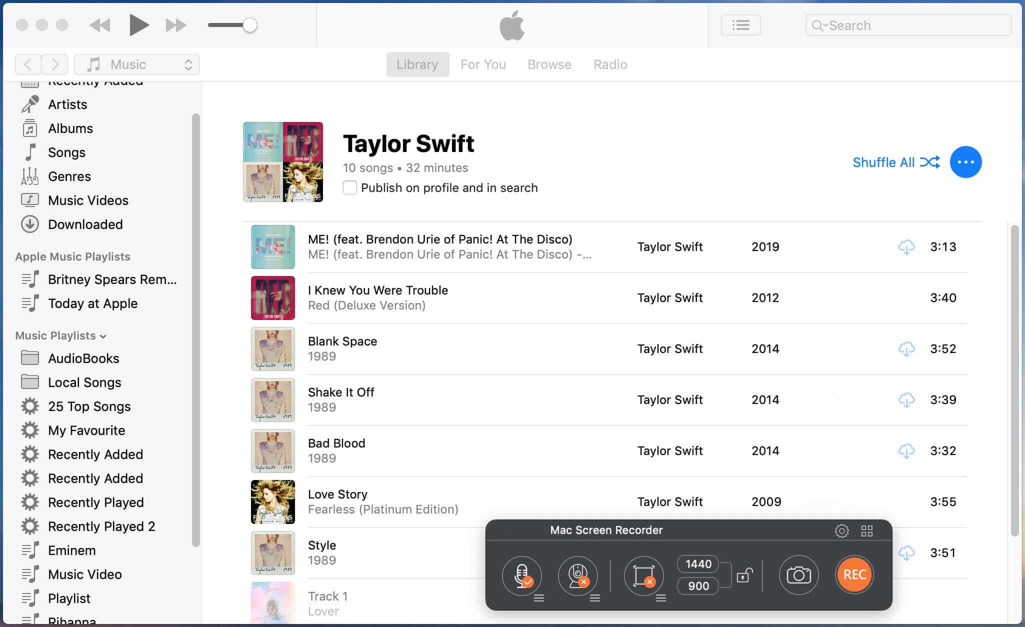Select the Artists sidebar item

[x=67, y=102]
